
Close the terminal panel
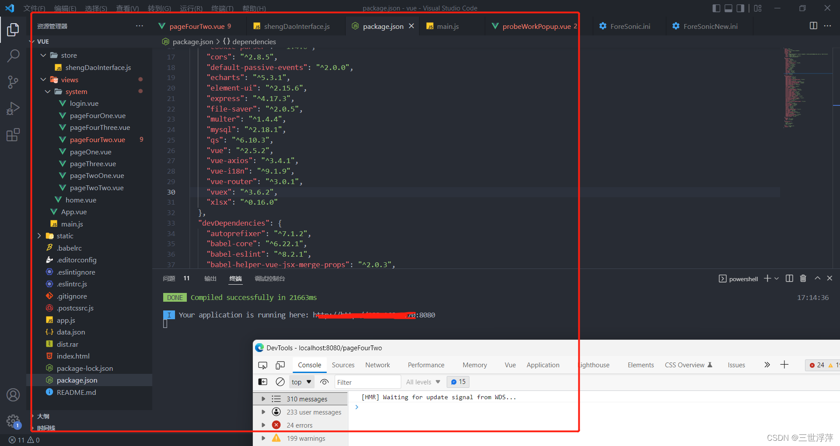[829, 278]
